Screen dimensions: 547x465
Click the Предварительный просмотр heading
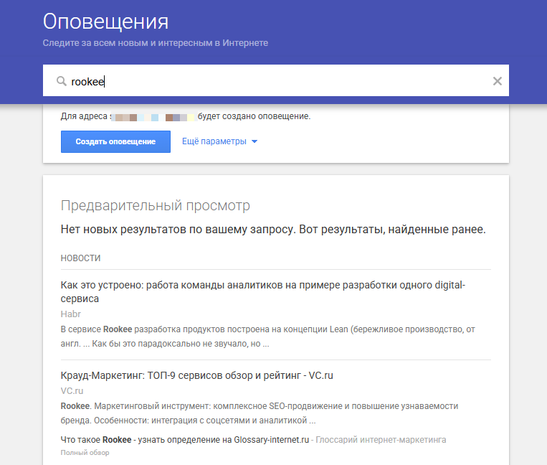coord(156,206)
